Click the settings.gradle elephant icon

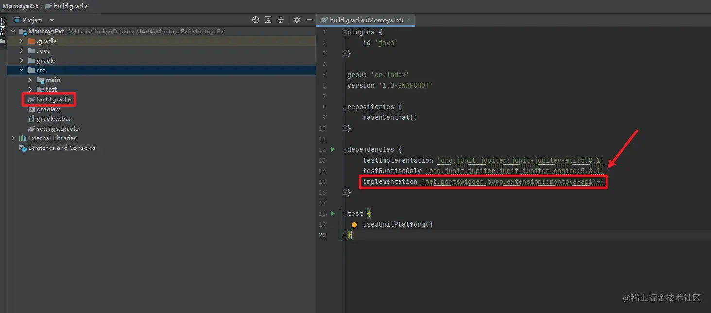click(32, 129)
